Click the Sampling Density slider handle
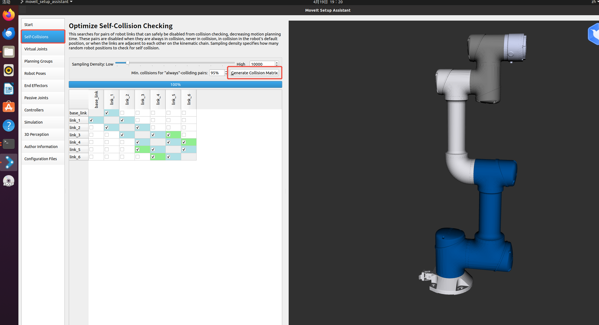The height and width of the screenshot is (325, 599). [128, 63]
